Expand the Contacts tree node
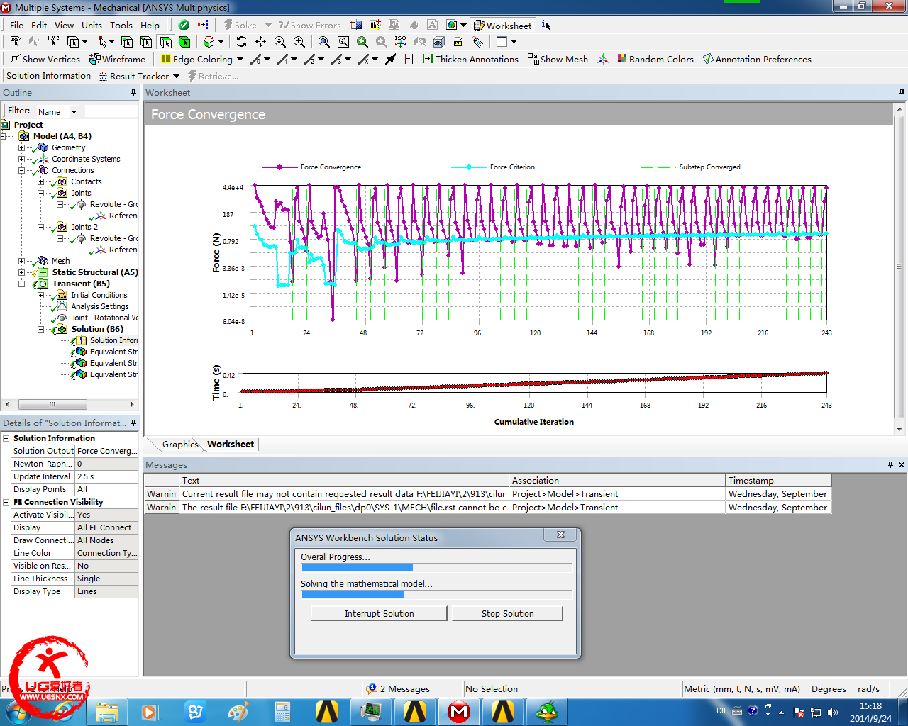 point(40,181)
